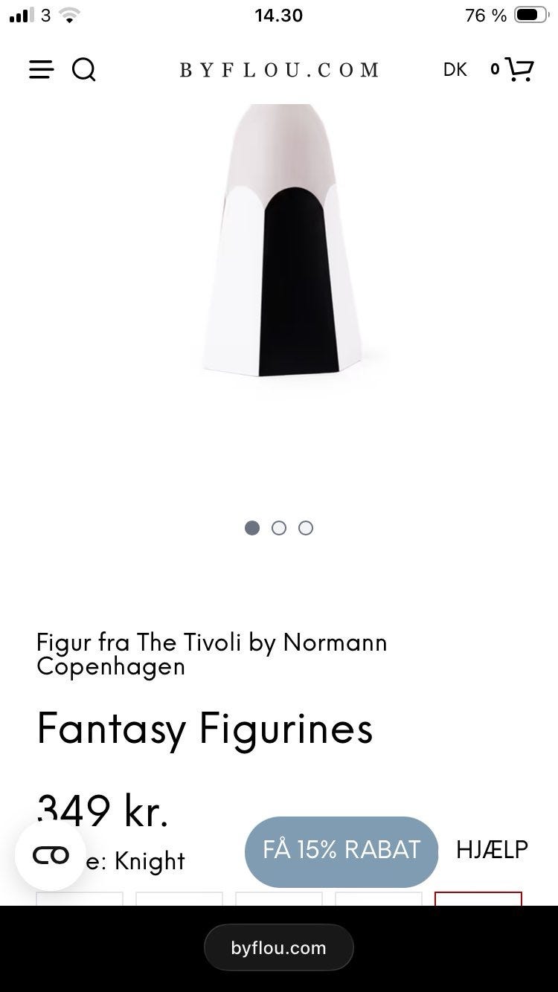The width and height of the screenshot is (558, 992).
Task: Tap the cart item count number
Action: point(495,69)
